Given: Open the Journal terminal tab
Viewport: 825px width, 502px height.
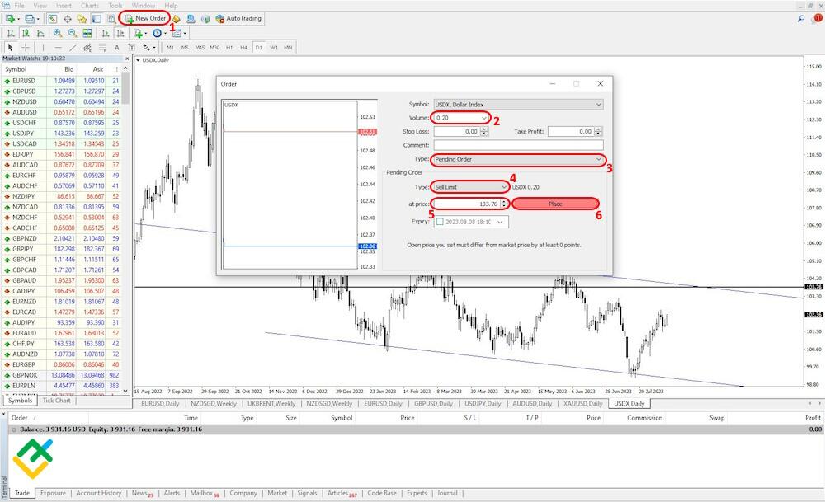Looking at the screenshot, I should click(447, 493).
